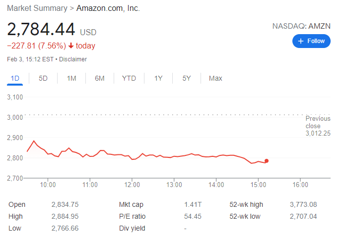Click the Follow button
Image resolution: width=345 pixels, height=240 pixels.
click(x=311, y=41)
